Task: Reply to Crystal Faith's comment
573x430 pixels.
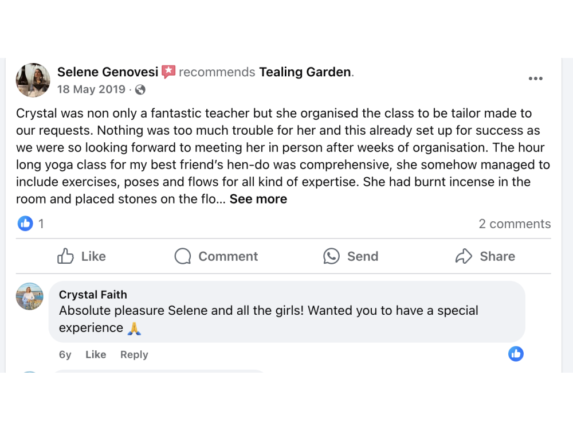Action: [x=134, y=355]
